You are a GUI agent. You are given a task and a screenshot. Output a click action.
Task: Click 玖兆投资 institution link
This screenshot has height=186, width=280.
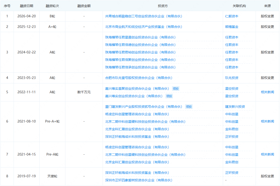[x=232, y=78]
